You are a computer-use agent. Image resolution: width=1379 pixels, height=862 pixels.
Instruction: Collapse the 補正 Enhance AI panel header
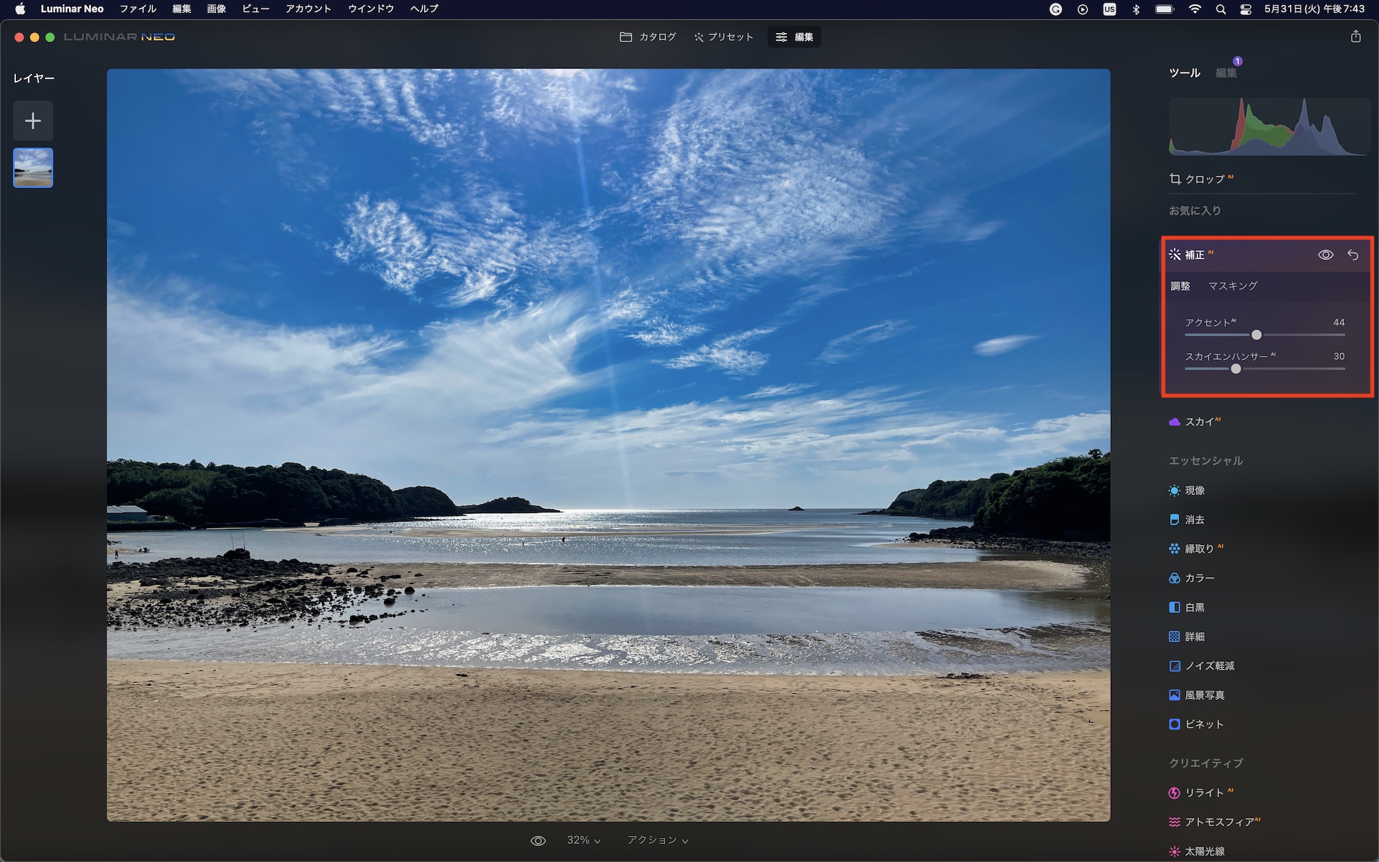(x=1194, y=254)
